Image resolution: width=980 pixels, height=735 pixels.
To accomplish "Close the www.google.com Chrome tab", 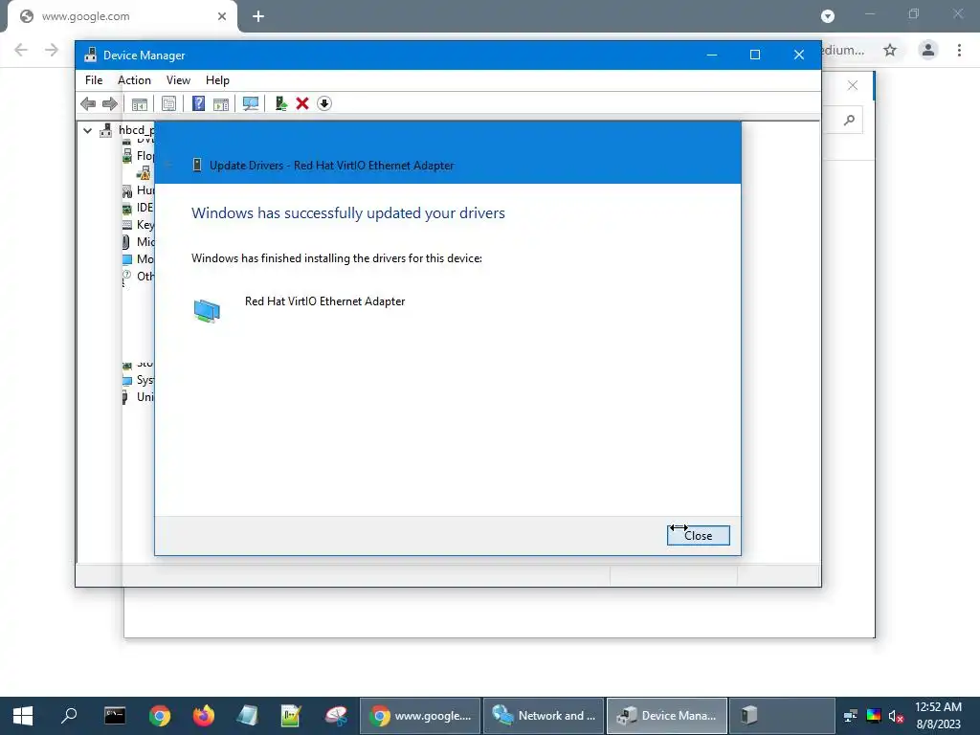I will (x=222, y=16).
